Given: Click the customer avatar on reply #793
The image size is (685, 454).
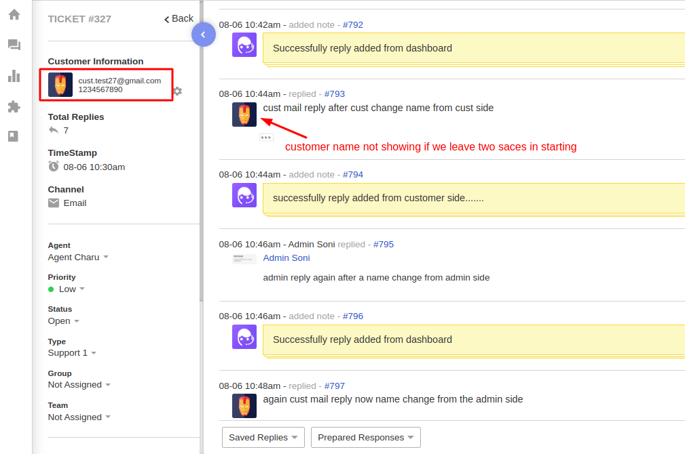Looking at the screenshot, I should tap(244, 115).
